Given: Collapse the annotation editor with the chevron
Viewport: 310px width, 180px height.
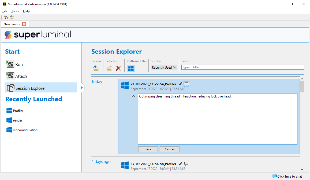Looking at the screenshot, I should click(133, 96).
